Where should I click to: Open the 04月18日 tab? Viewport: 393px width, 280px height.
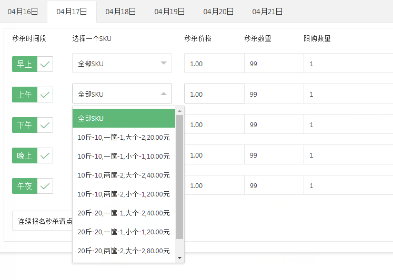click(120, 12)
